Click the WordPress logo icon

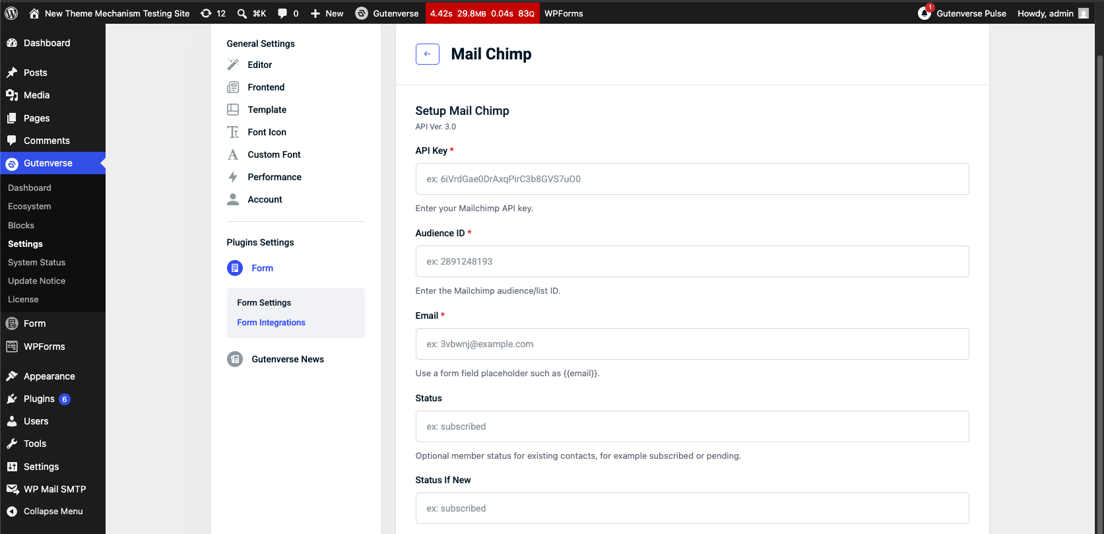point(12,13)
